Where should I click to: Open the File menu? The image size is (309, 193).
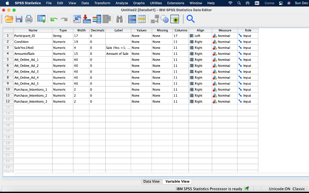pyautogui.click(x=49, y=3)
